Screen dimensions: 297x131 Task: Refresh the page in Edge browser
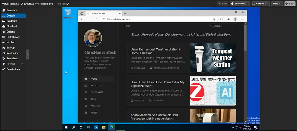(96, 19)
